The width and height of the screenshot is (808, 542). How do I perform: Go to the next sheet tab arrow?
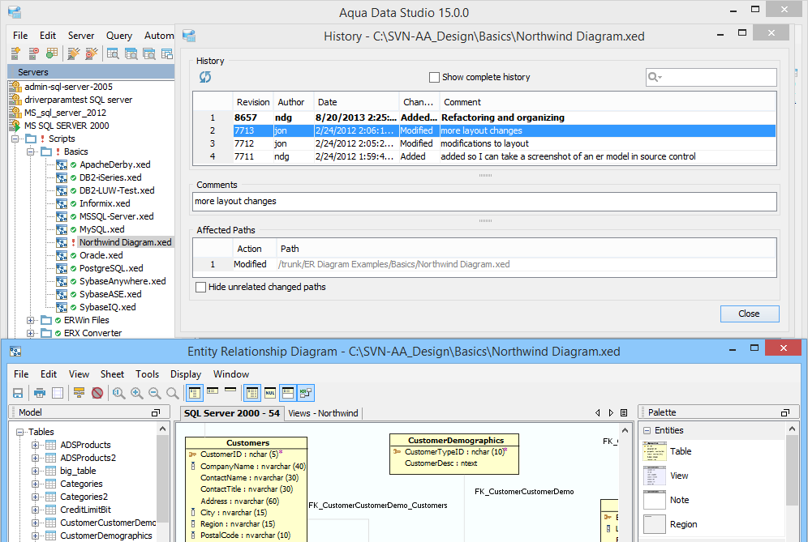tap(611, 413)
